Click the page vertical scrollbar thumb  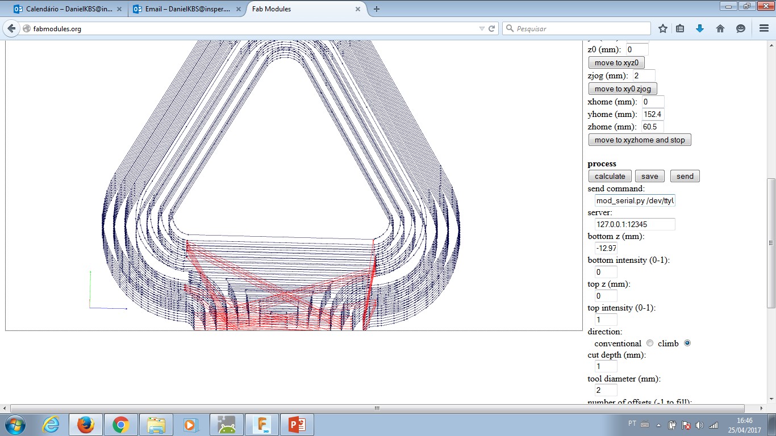771,243
